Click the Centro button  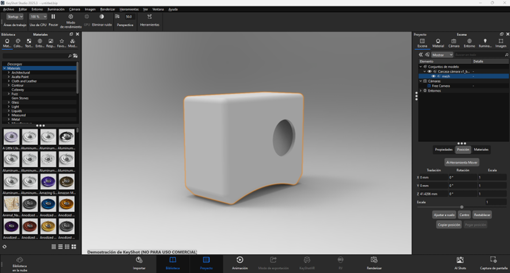464,215
